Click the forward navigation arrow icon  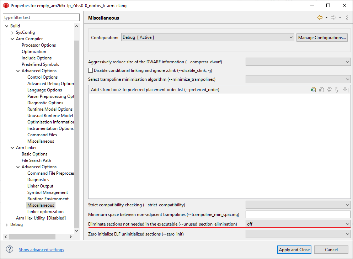[333, 18]
